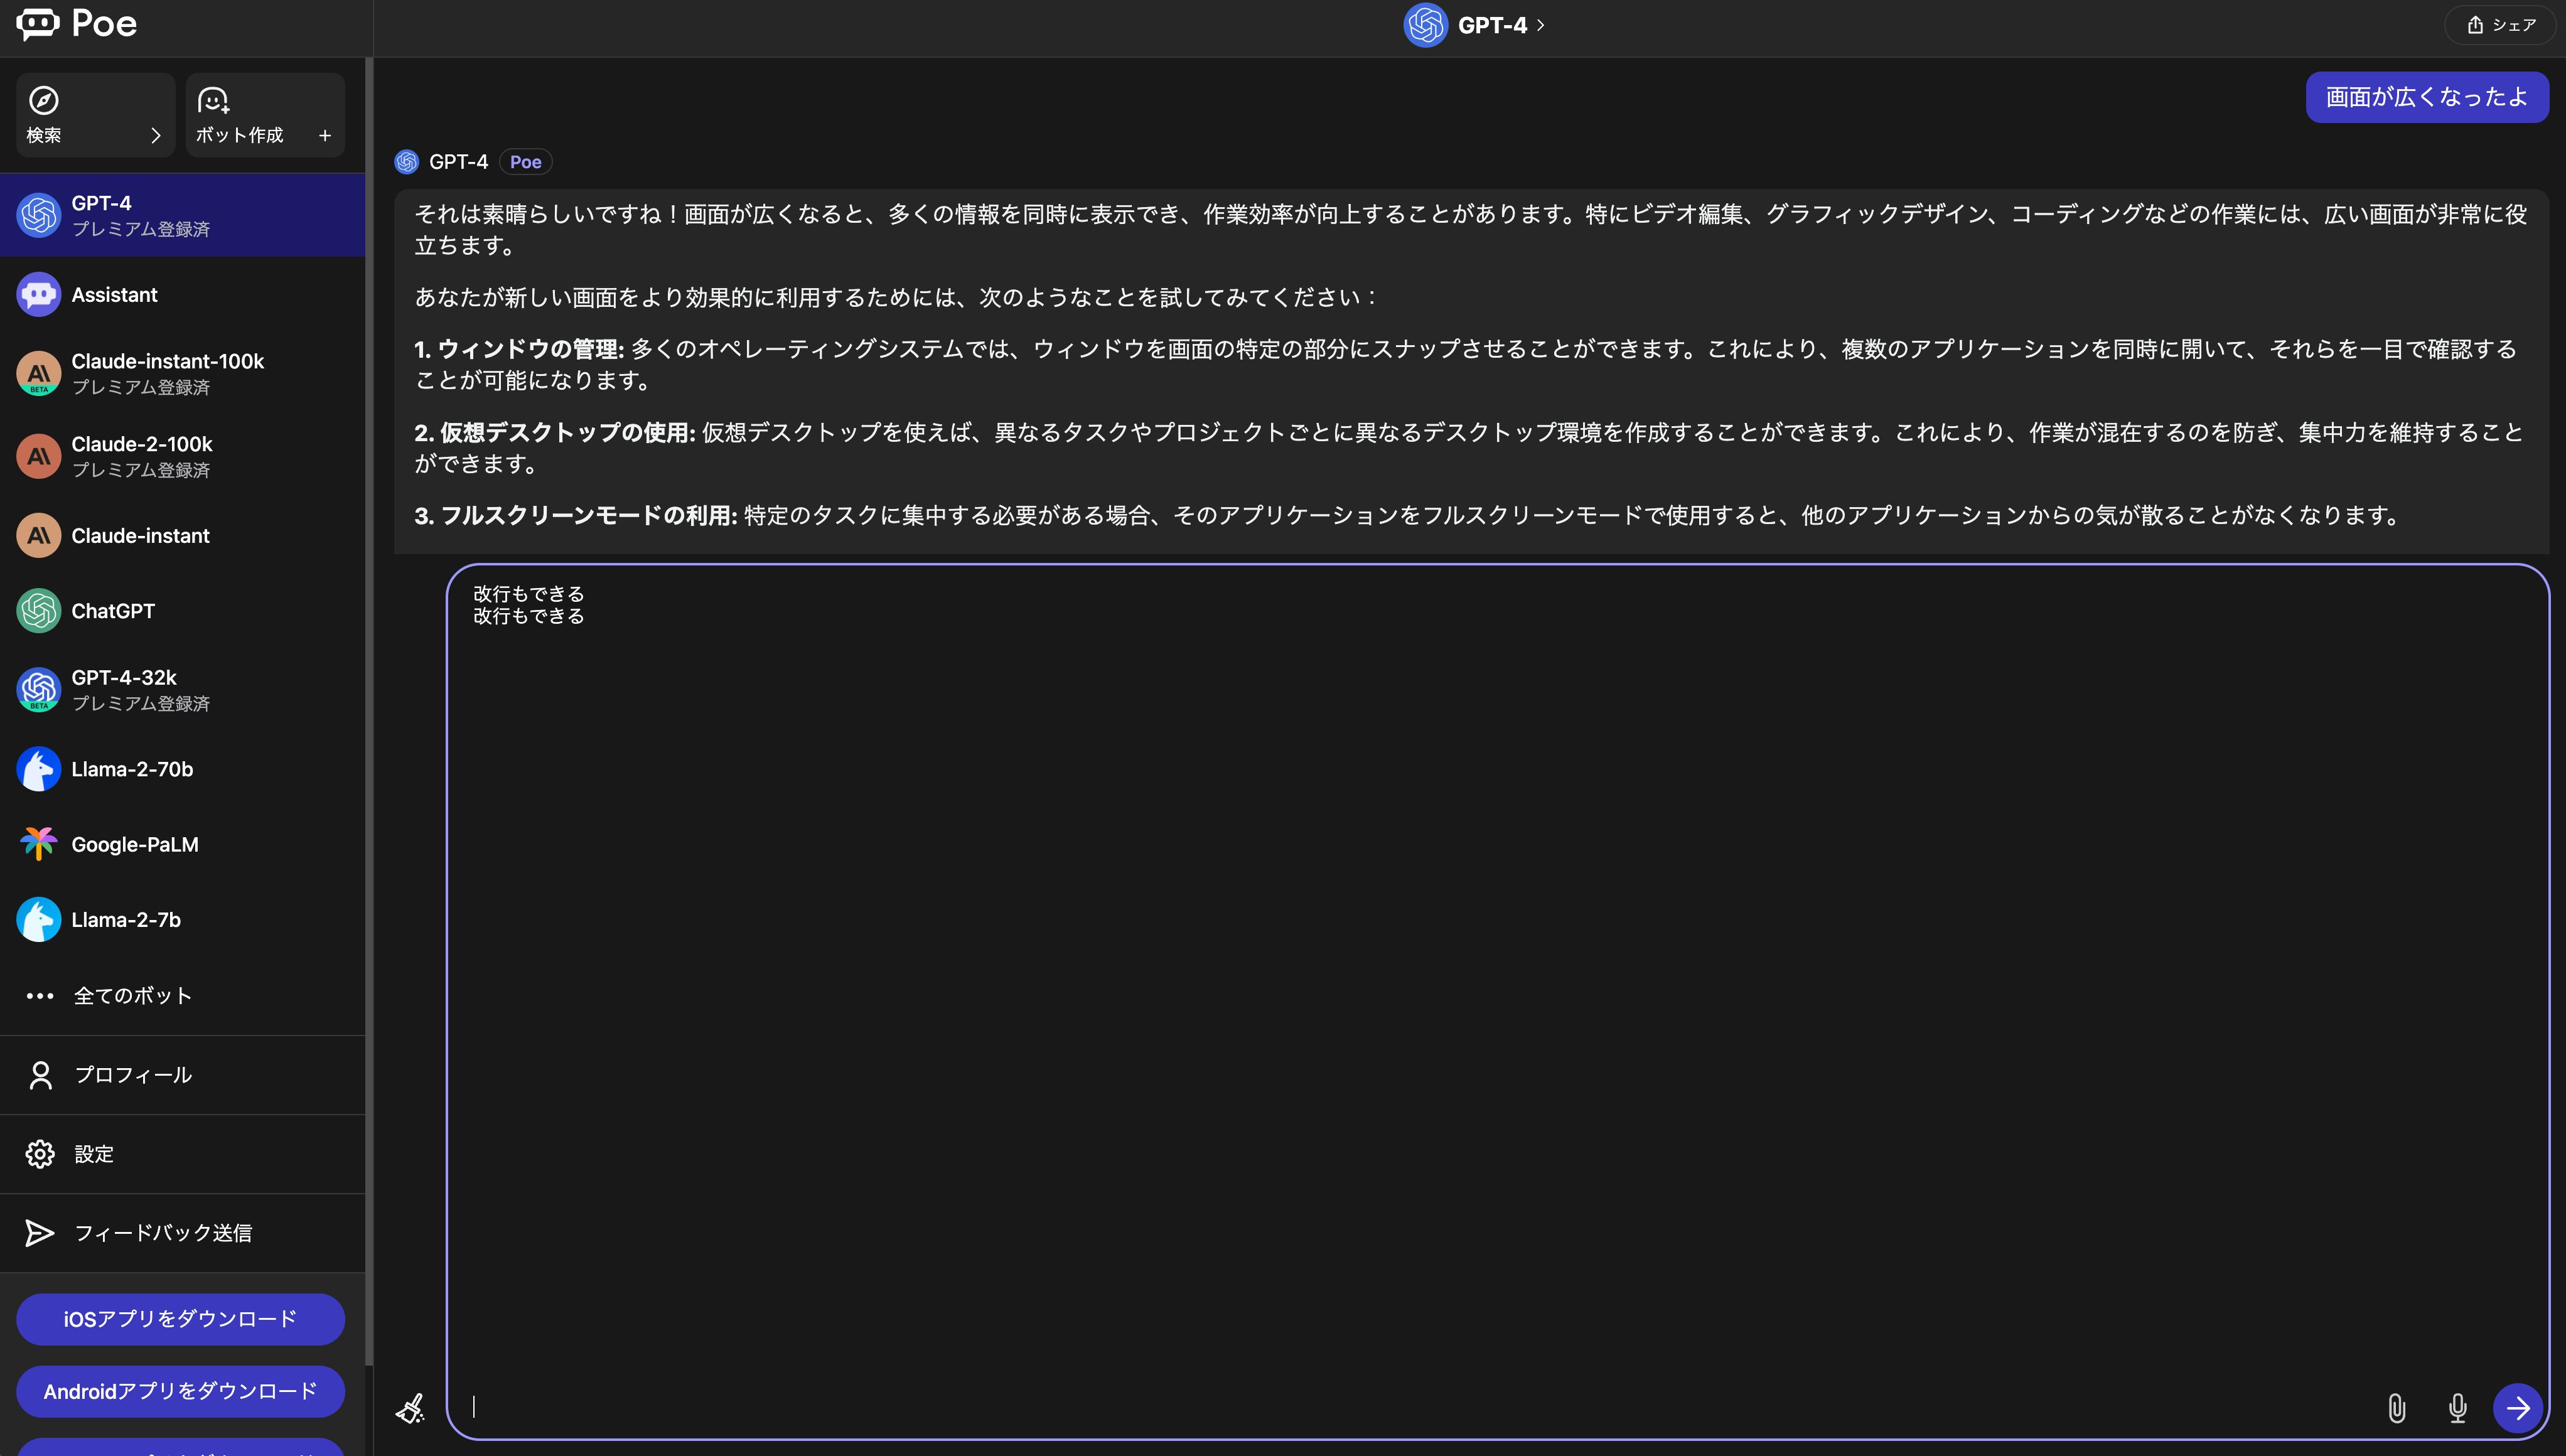The image size is (2566, 1456).
Task: Click the GPT-4 sender name above the reply
Action: pyautogui.click(x=458, y=162)
